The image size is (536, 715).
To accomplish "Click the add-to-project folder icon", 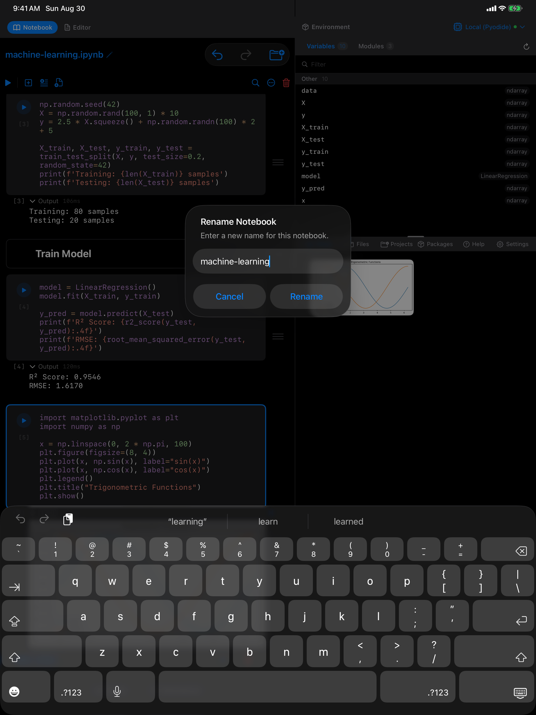I will click(x=277, y=55).
